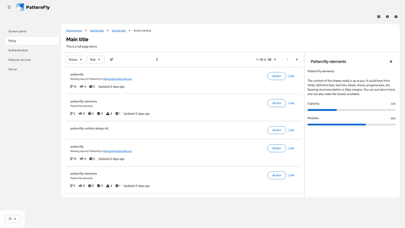The width and height of the screenshot is (405, 228).
Task: Open the hamburger navigation menu
Action: click(9, 7)
